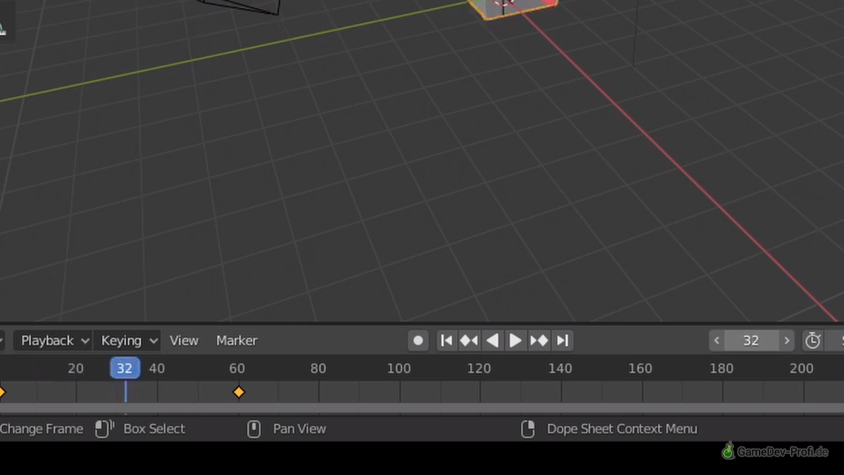Click the Box Select mouse icon in status bar
844x475 pixels.
(104, 429)
